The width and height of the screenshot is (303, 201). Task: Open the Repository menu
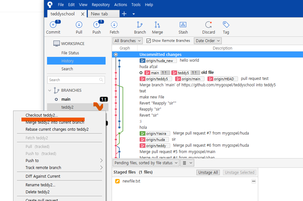(x=101, y=5)
